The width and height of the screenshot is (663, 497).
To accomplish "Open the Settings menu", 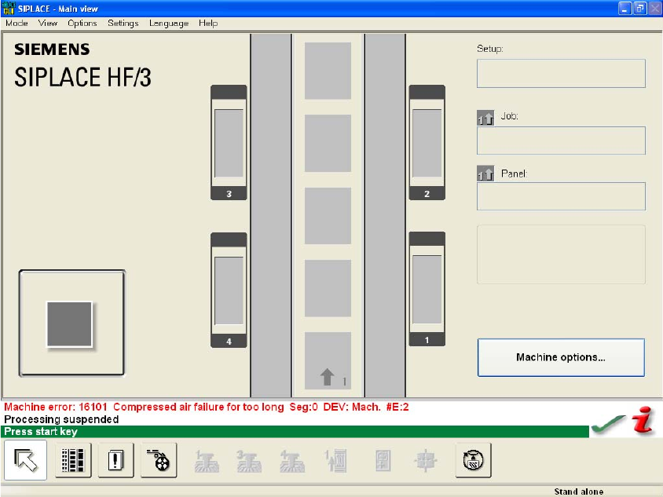I will tap(123, 24).
